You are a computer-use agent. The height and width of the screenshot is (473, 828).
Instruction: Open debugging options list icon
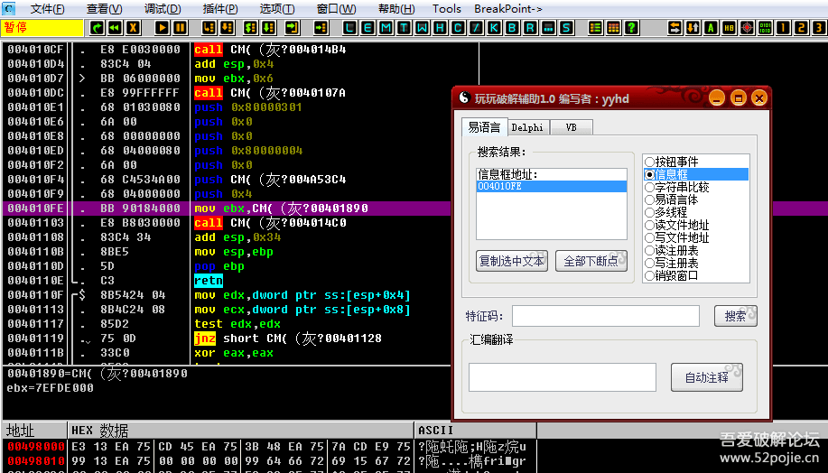(x=595, y=27)
